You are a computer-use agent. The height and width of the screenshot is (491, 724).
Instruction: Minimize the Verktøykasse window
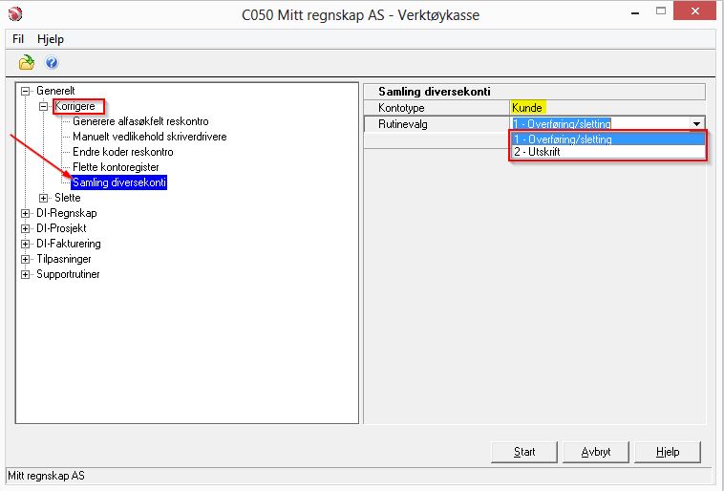[635, 12]
